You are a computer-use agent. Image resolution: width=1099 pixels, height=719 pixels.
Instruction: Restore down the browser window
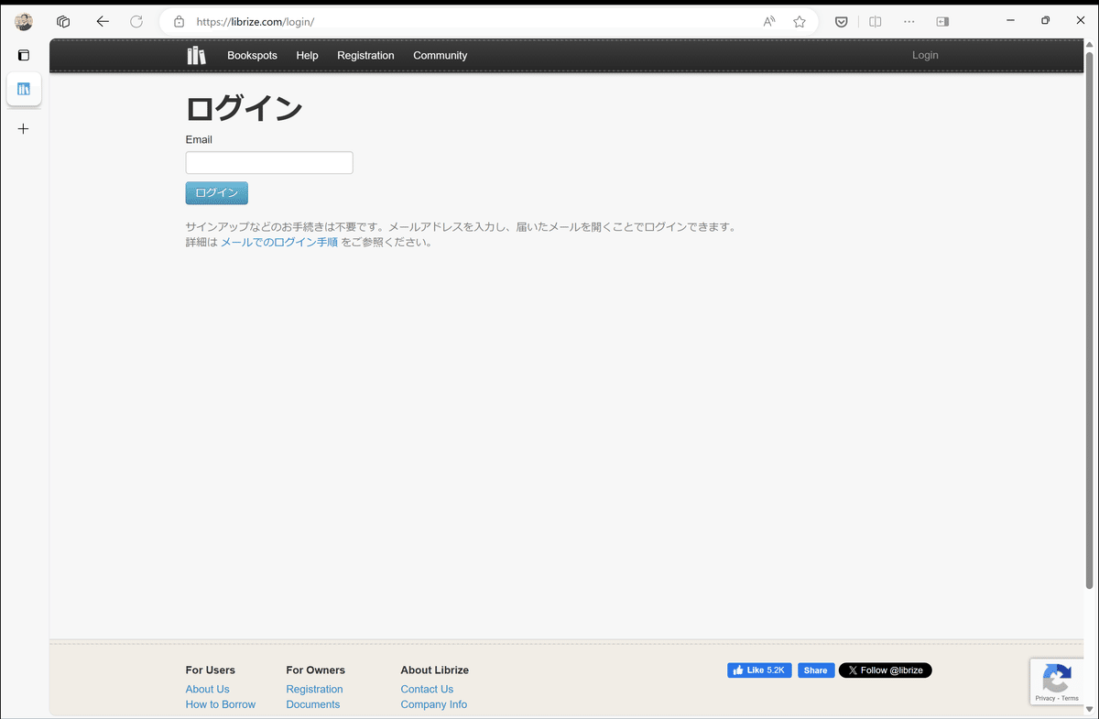1045,20
